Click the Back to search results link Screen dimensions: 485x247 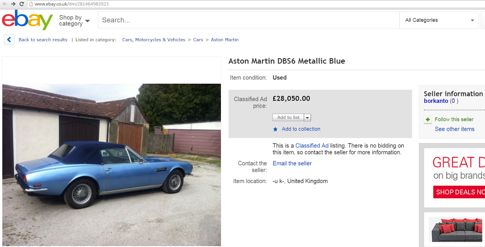43,40
